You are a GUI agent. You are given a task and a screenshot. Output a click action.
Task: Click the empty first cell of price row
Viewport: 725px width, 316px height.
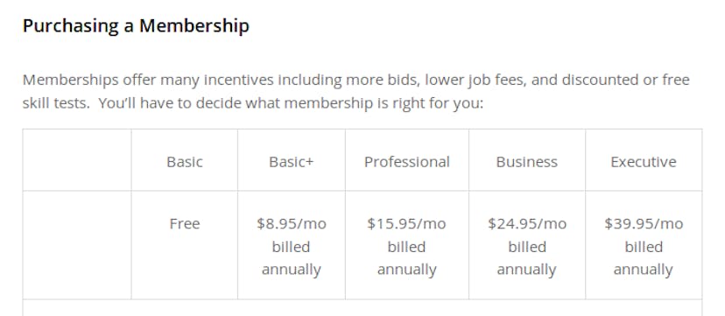(77, 245)
